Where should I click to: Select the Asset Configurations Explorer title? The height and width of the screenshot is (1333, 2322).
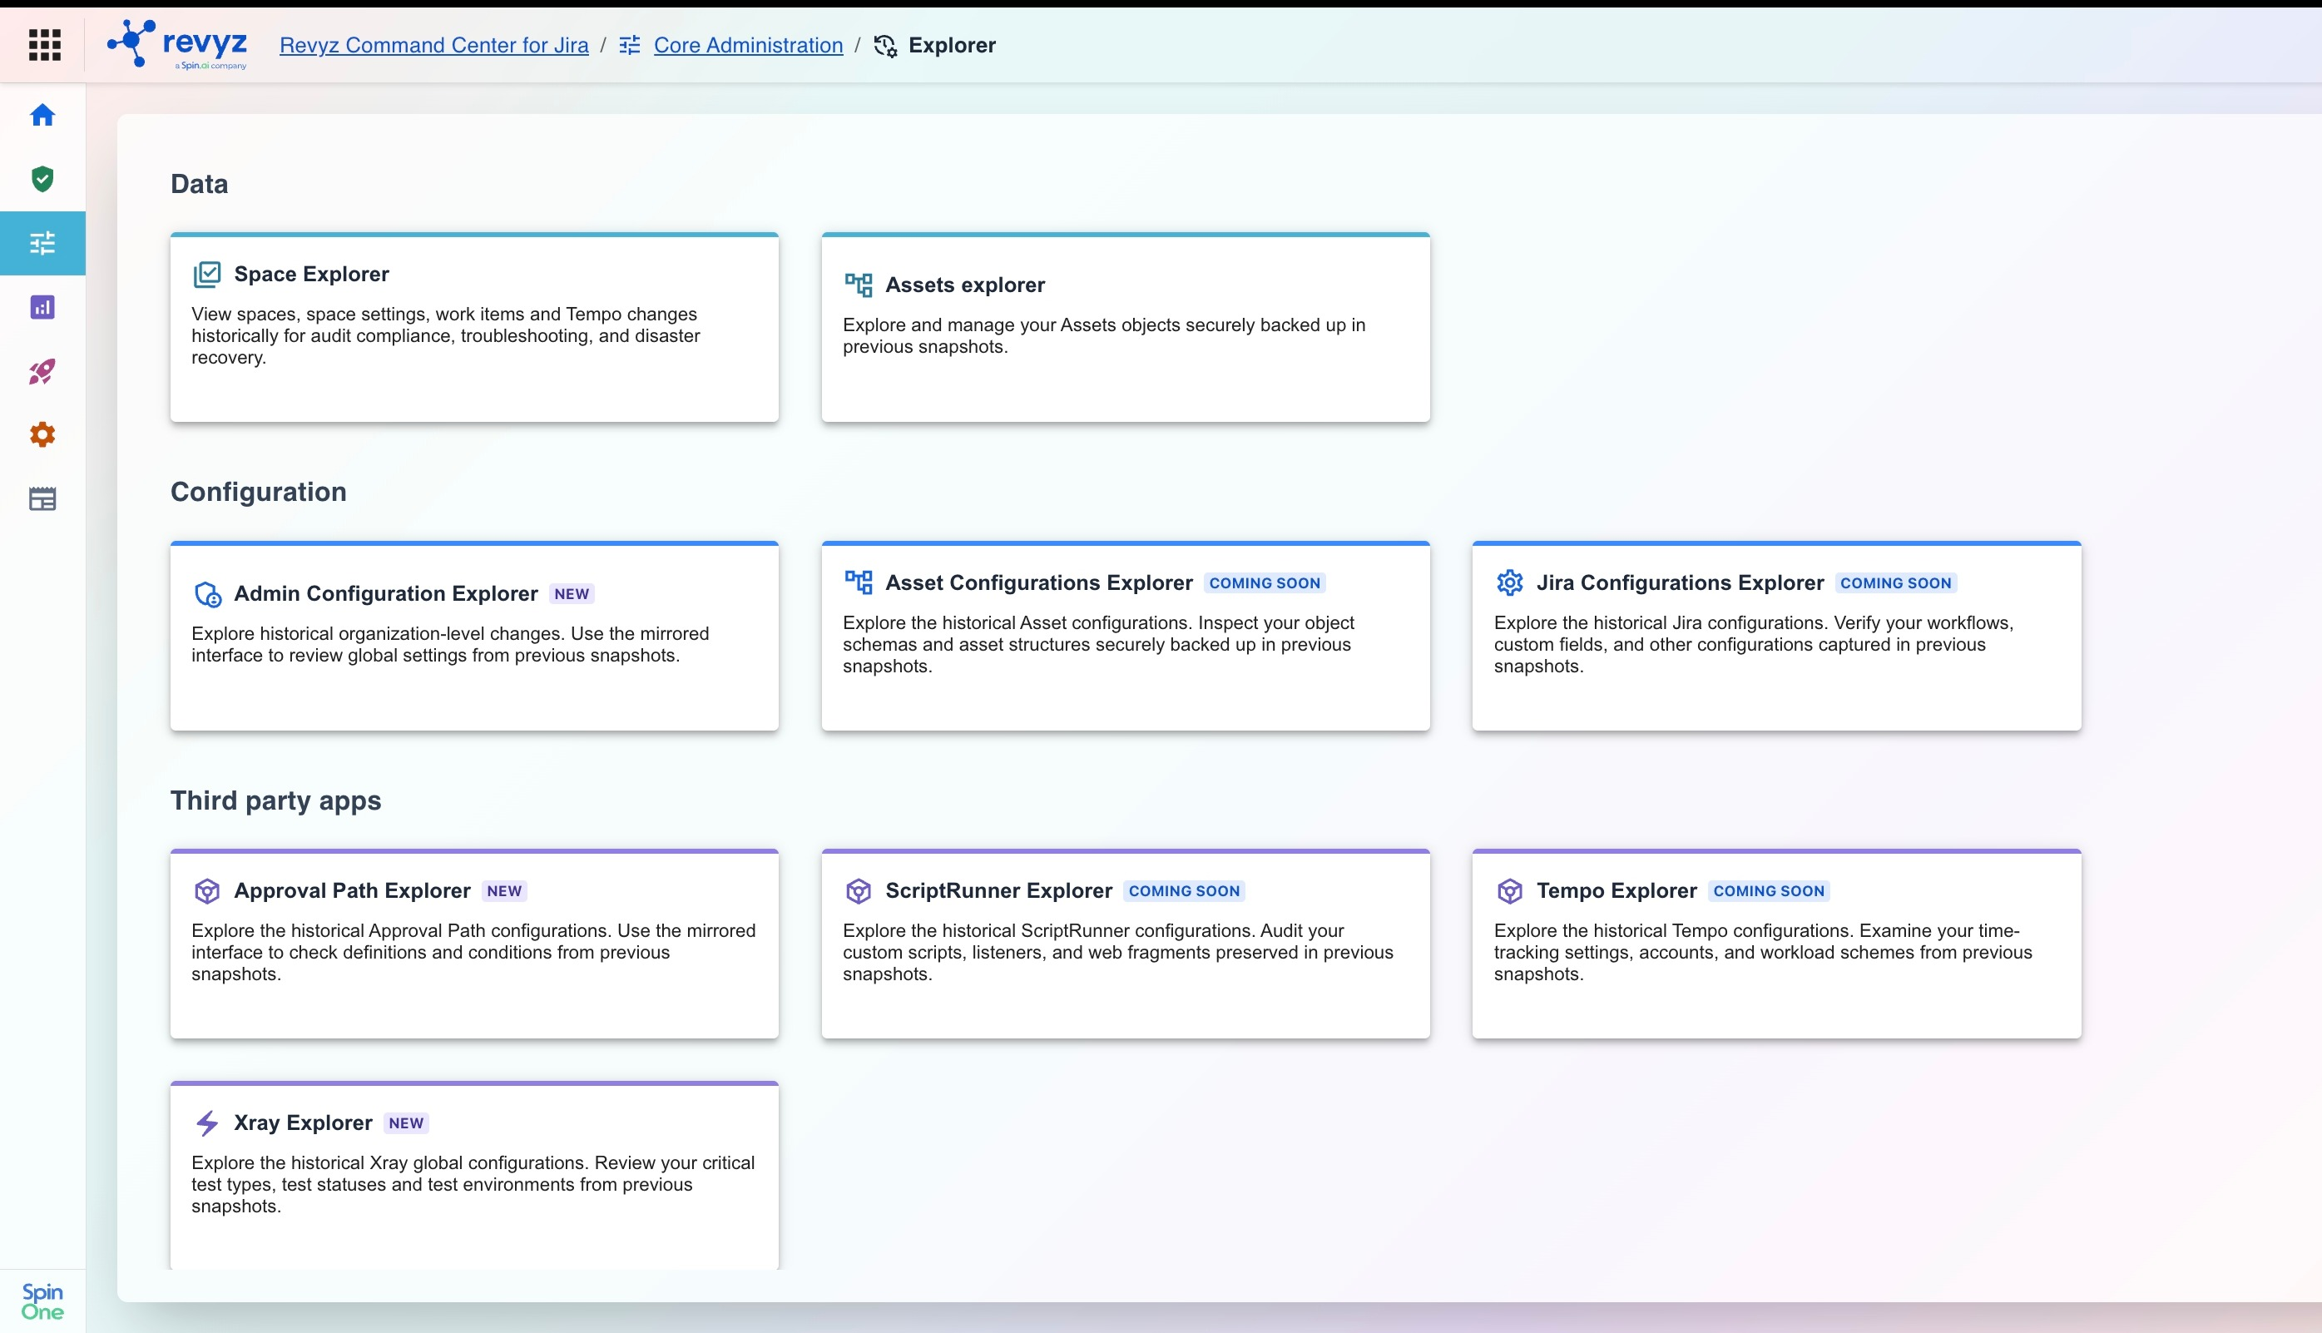(x=1039, y=582)
